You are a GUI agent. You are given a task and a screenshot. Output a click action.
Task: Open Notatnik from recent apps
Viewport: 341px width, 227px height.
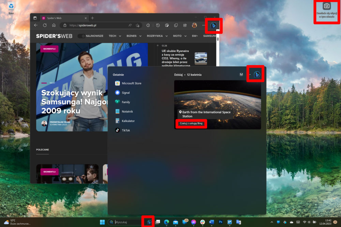124,112
